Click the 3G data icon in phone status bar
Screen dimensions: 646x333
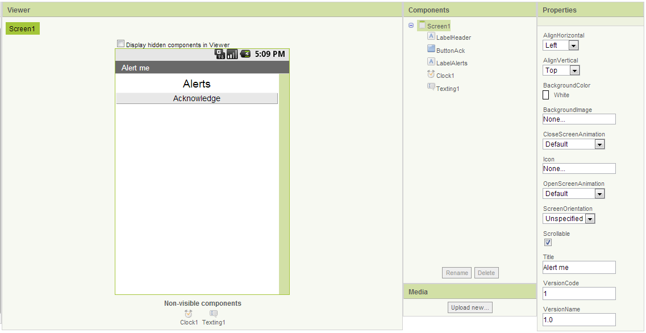tap(220, 54)
